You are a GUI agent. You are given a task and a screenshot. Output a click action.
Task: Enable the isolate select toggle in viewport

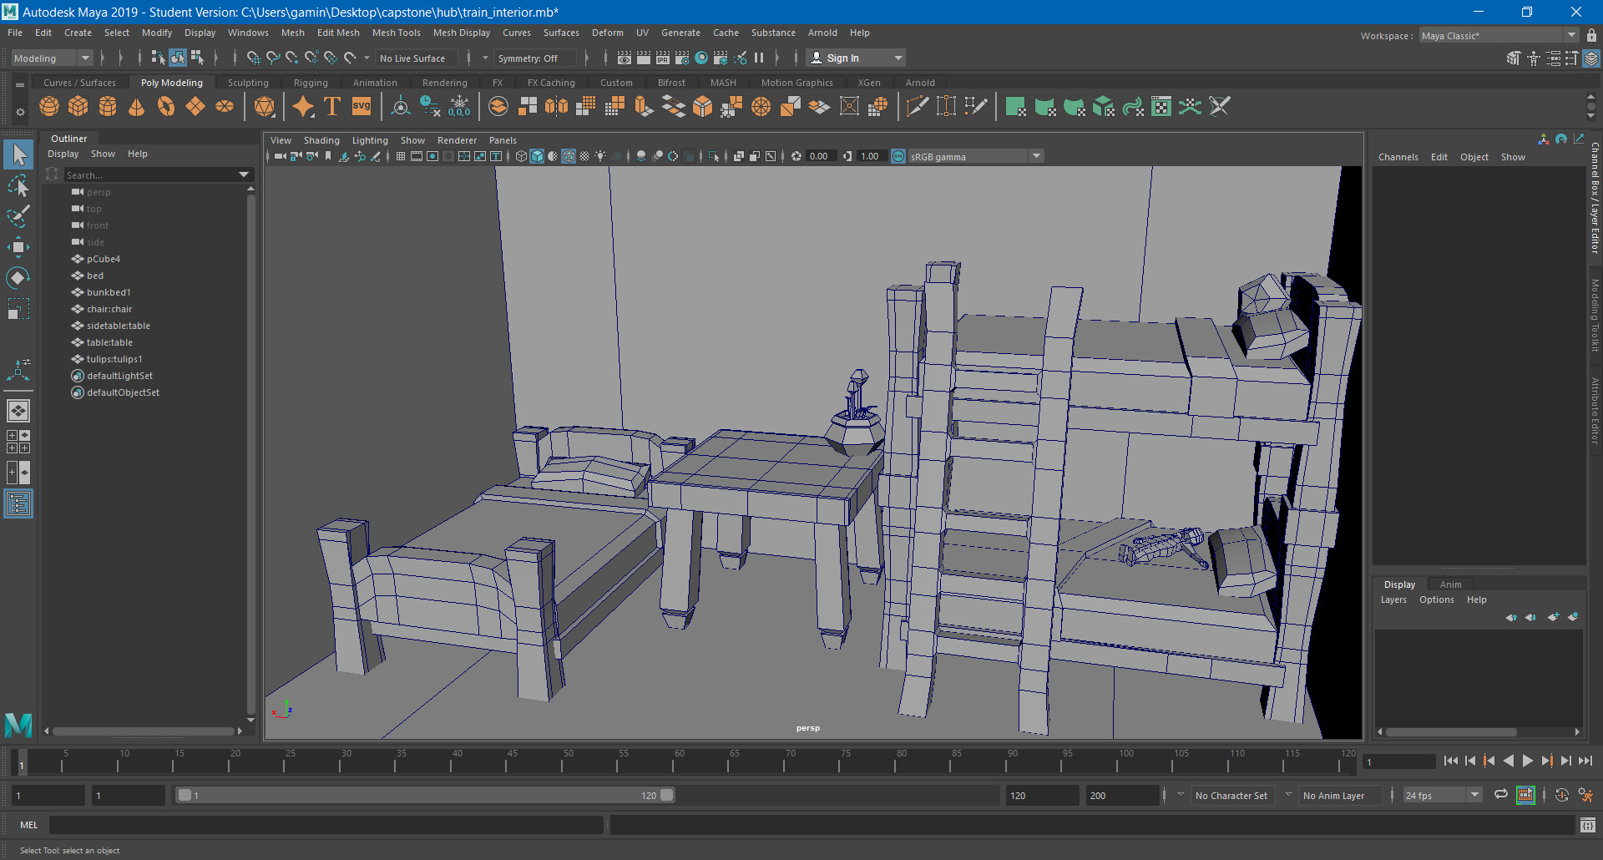pyautogui.click(x=715, y=156)
